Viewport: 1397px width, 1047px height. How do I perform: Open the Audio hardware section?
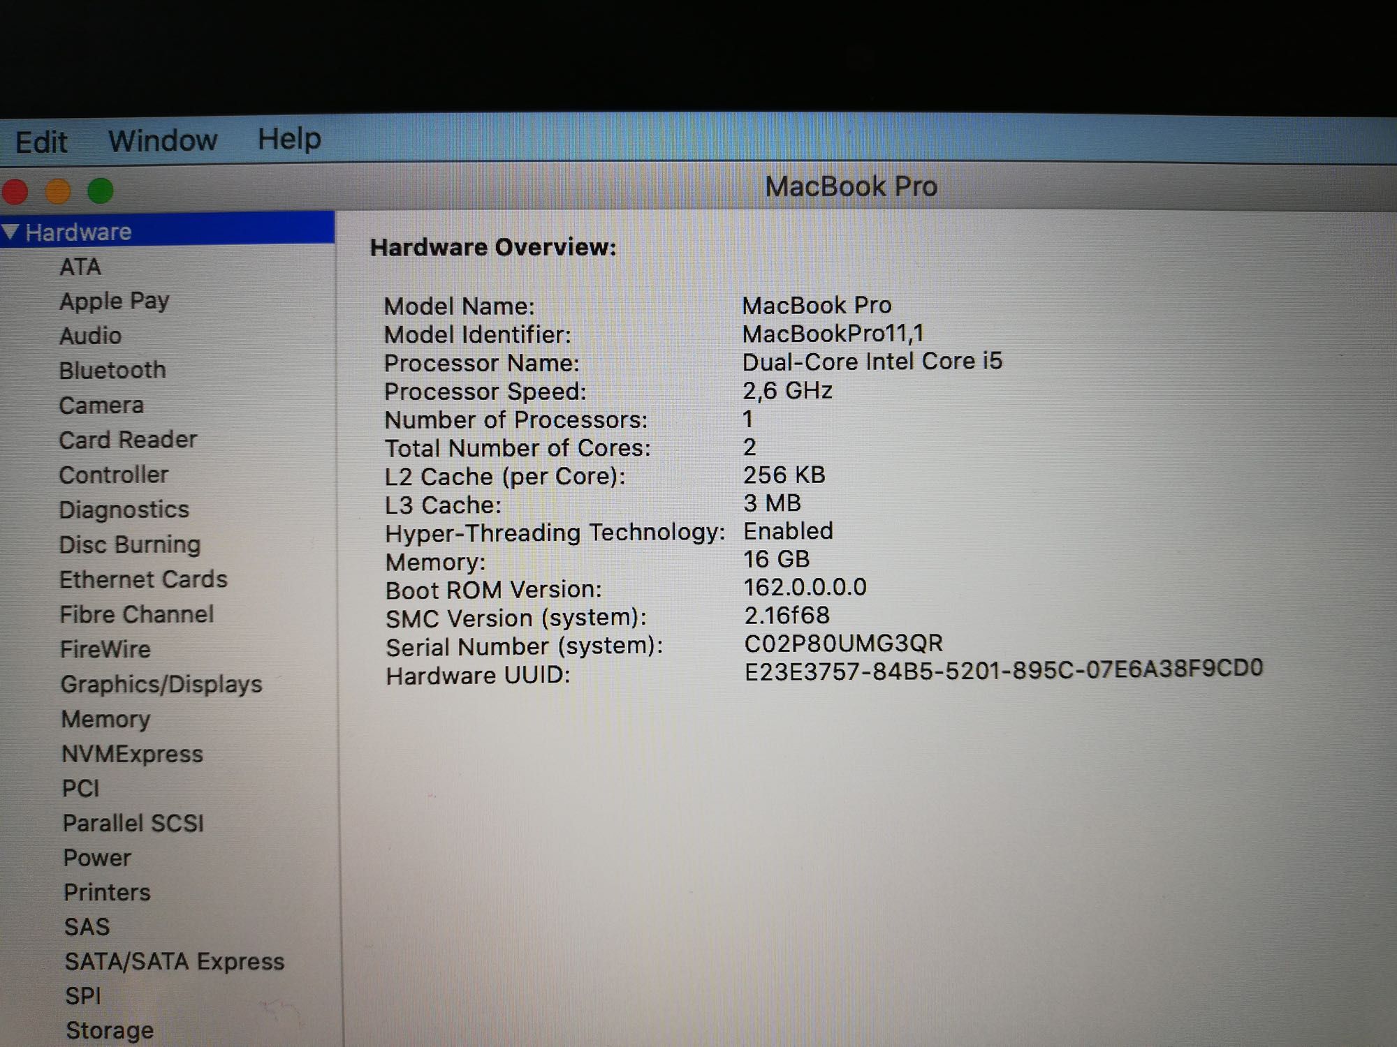point(91,336)
